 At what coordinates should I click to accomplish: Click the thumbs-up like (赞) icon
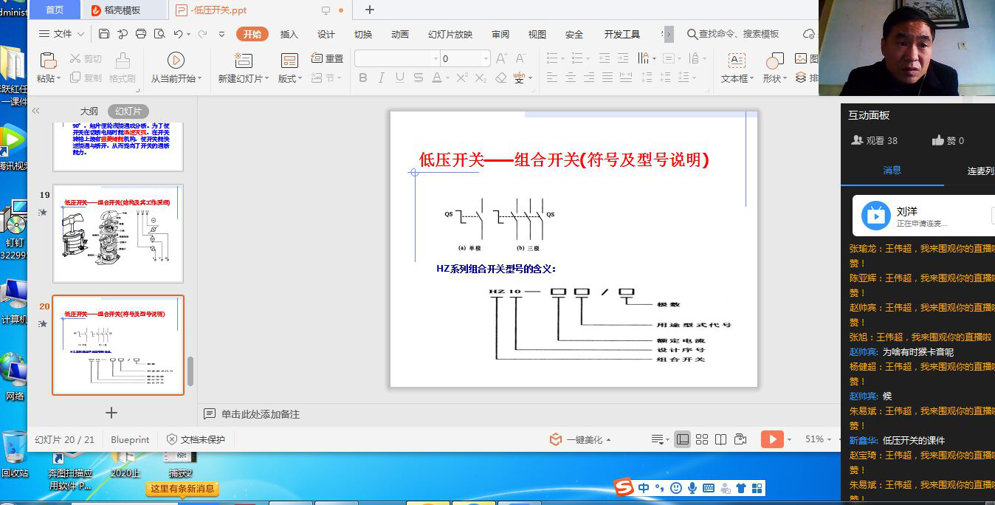938,140
